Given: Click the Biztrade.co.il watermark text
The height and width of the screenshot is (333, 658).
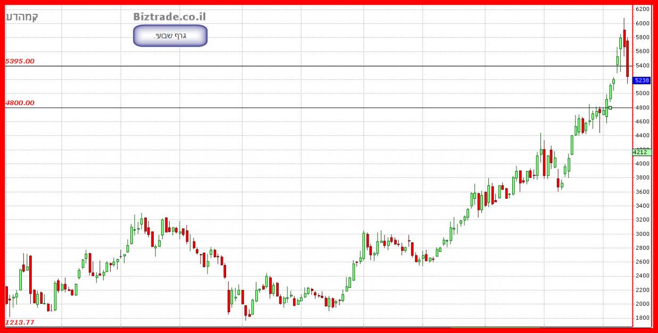Looking at the screenshot, I should point(169,17).
